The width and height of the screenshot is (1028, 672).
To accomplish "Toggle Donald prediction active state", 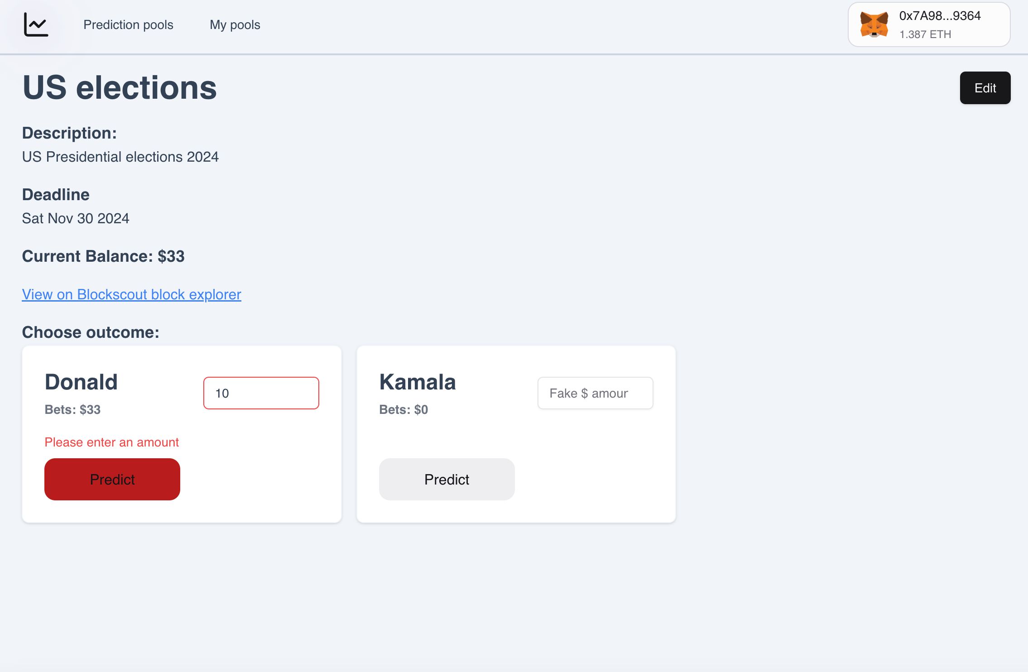I will 112,479.
